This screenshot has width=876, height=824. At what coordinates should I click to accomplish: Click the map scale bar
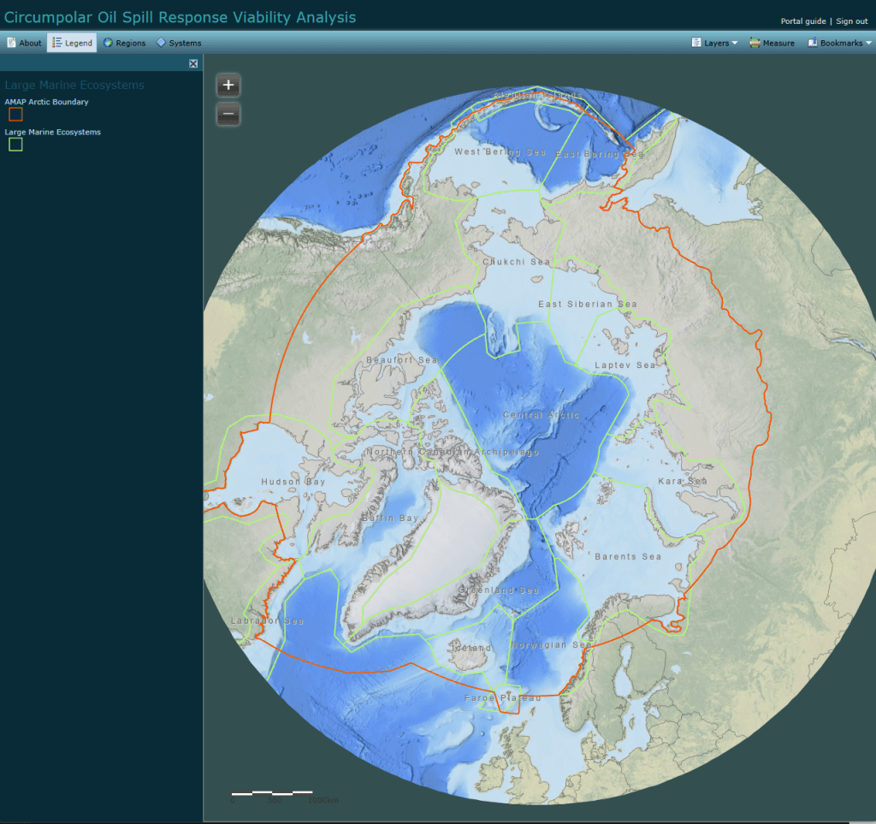272,794
